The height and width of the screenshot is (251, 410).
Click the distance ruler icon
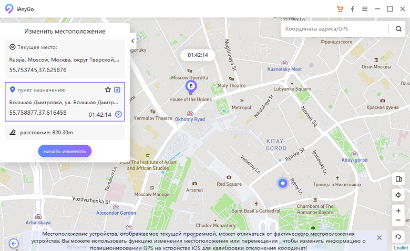point(13,133)
